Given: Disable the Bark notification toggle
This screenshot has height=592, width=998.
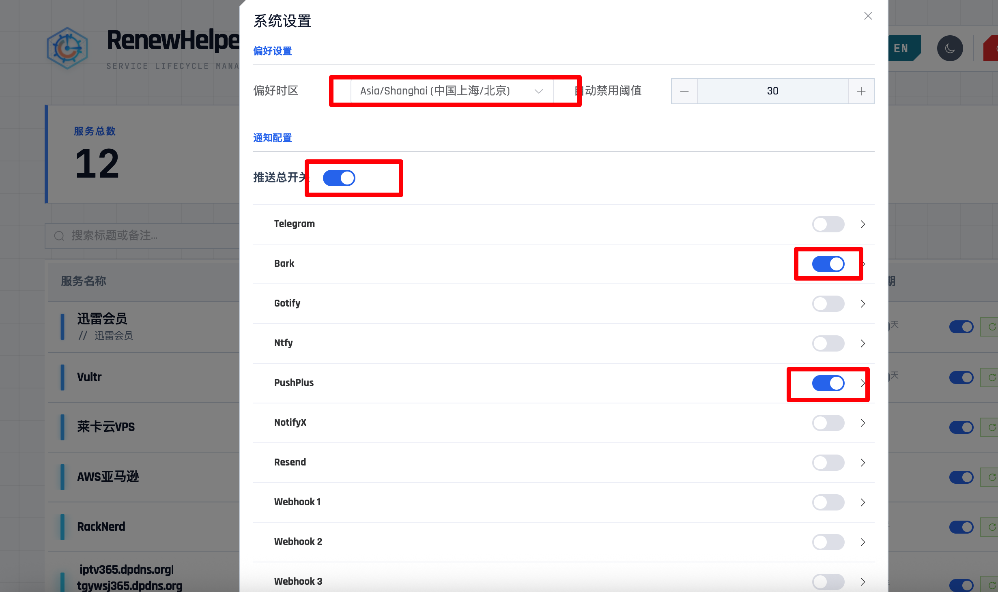Looking at the screenshot, I should (x=828, y=264).
